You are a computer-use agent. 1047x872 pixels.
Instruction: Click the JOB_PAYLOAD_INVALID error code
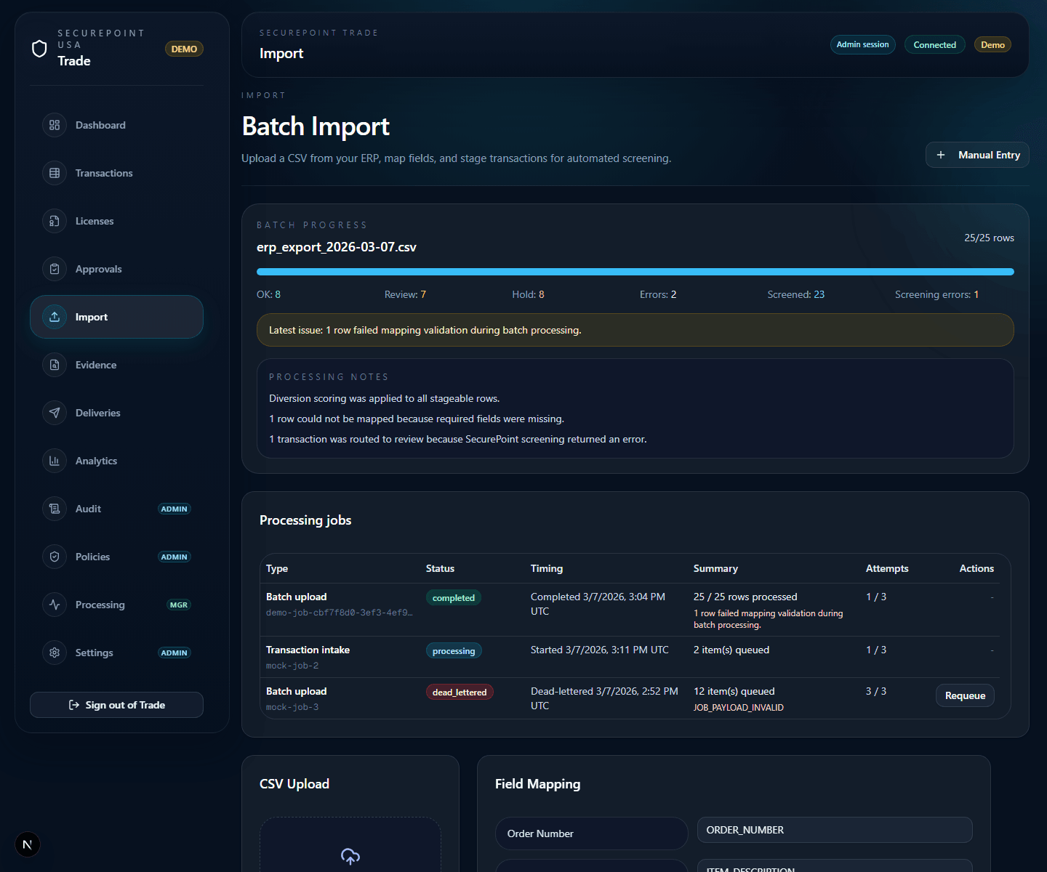[x=739, y=707]
